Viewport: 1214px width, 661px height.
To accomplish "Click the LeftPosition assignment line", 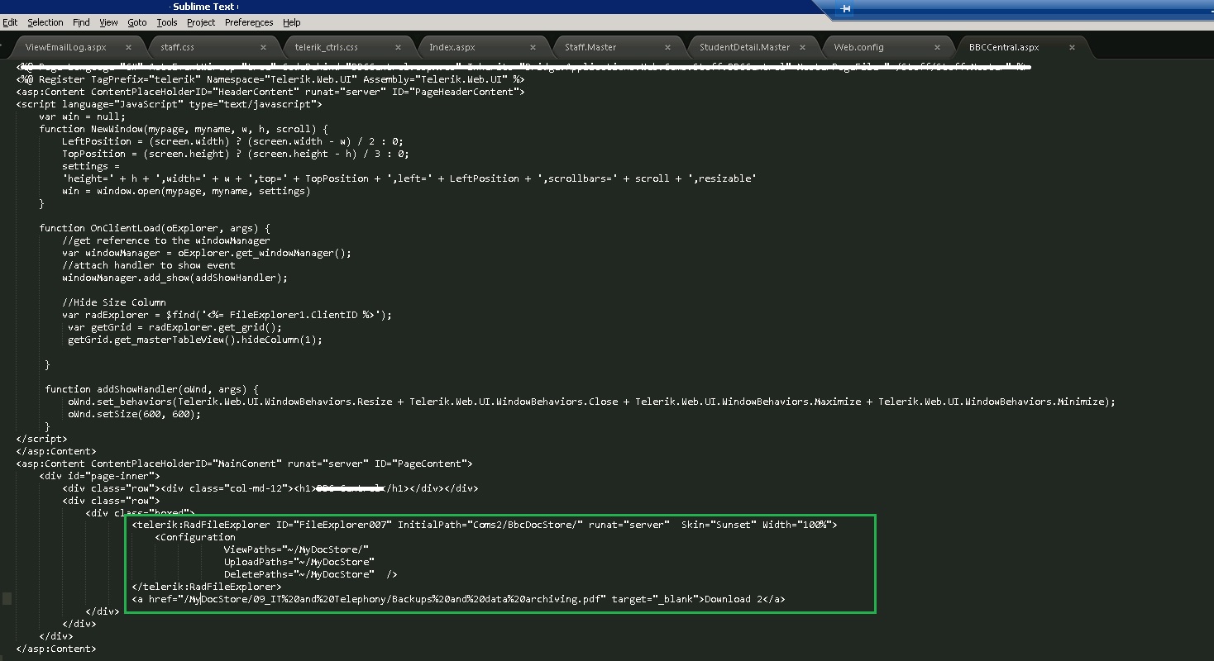I will (232, 141).
